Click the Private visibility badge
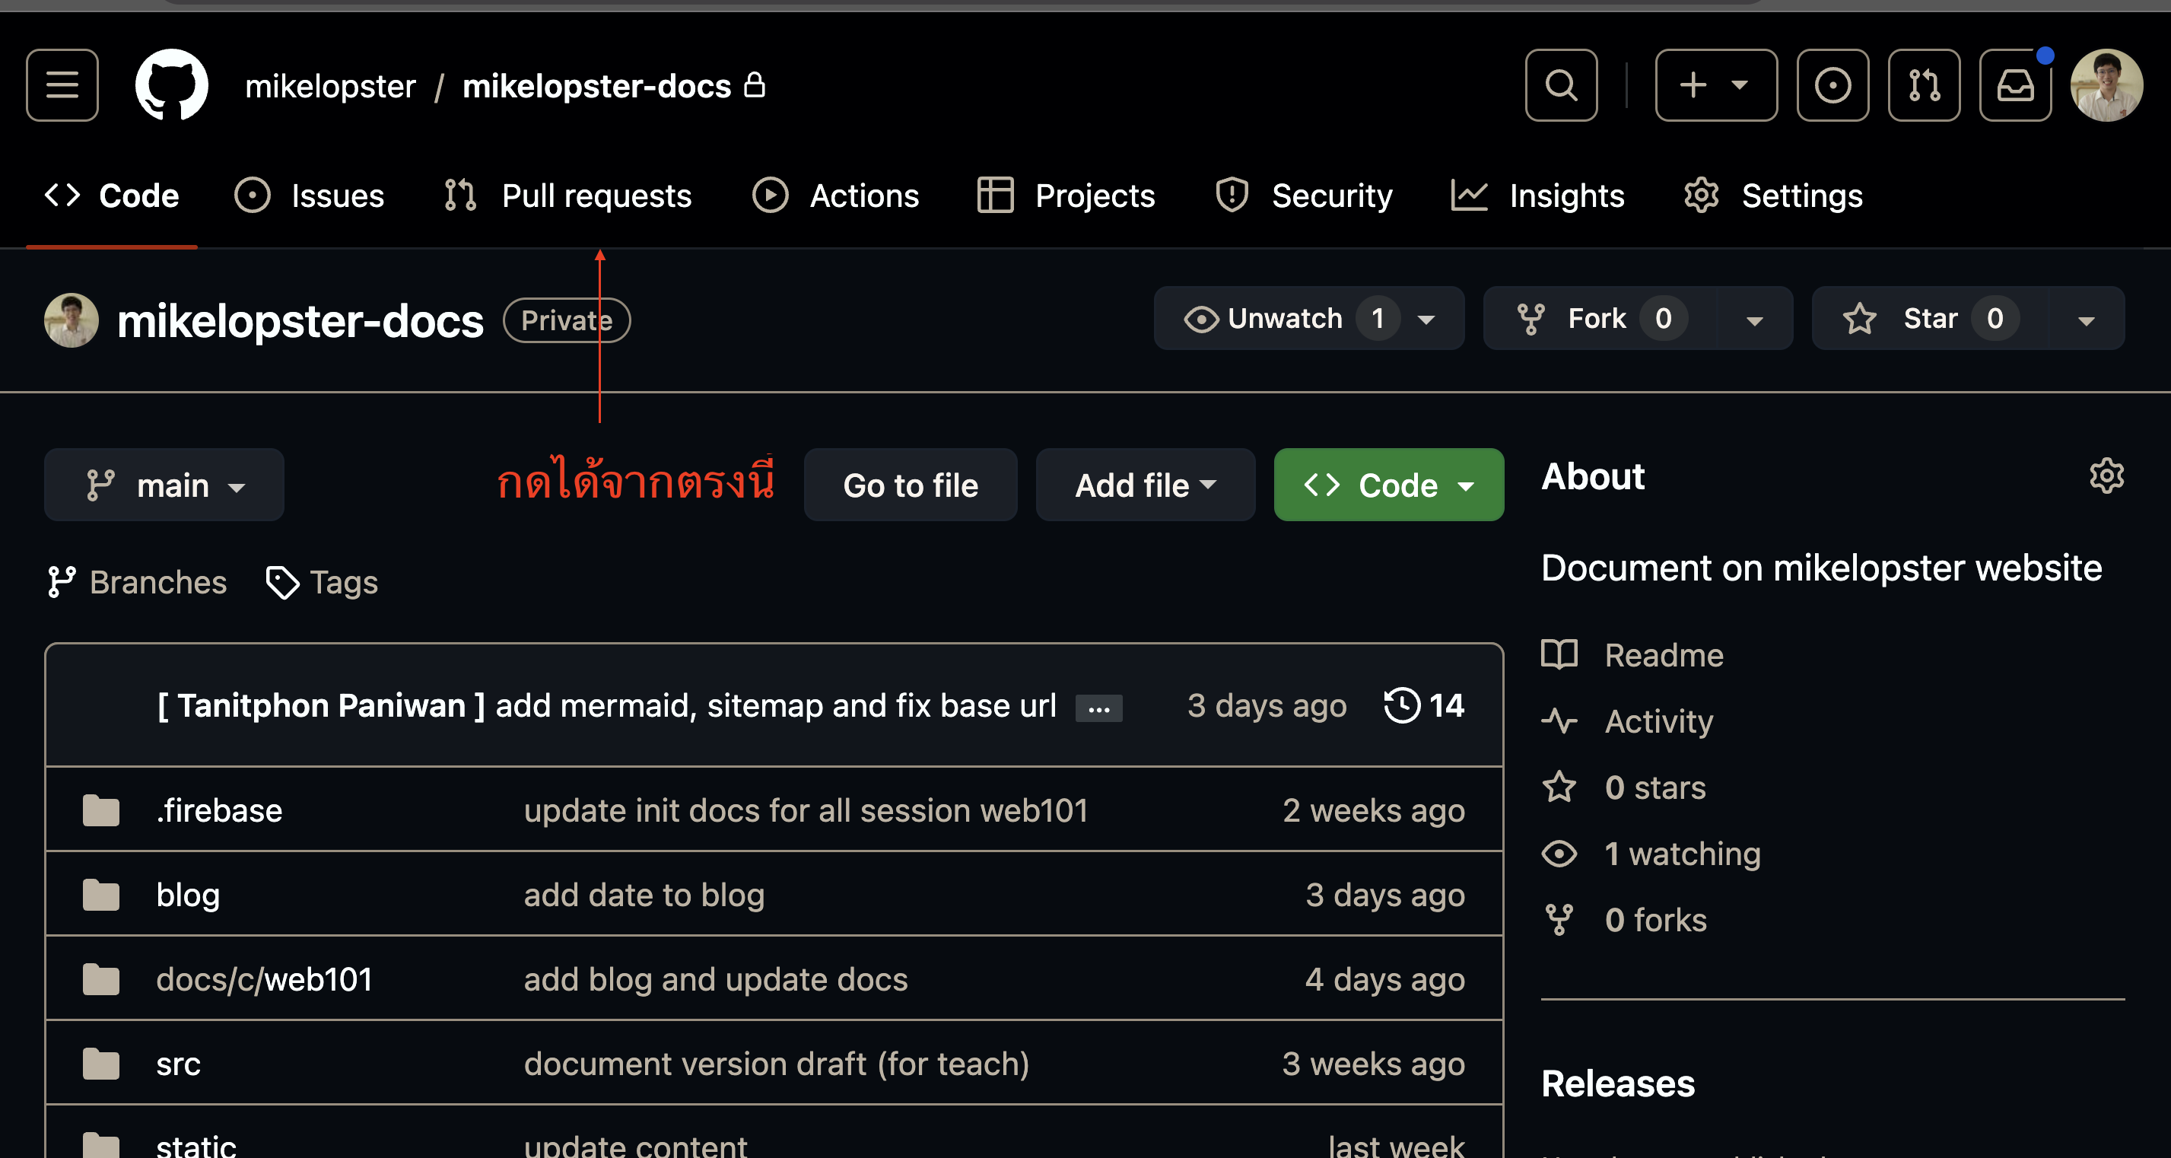This screenshot has height=1158, width=2171. coord(567,320)
